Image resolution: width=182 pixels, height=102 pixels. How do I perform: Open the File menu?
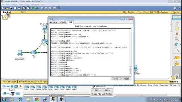tap(3, 4)
